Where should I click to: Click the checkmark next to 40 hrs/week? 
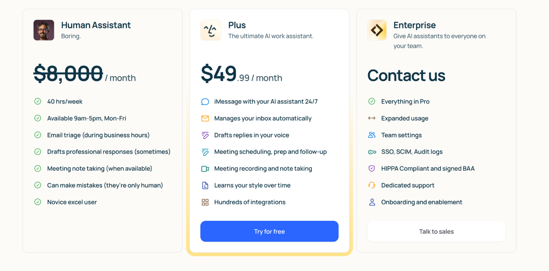point(38,101)
